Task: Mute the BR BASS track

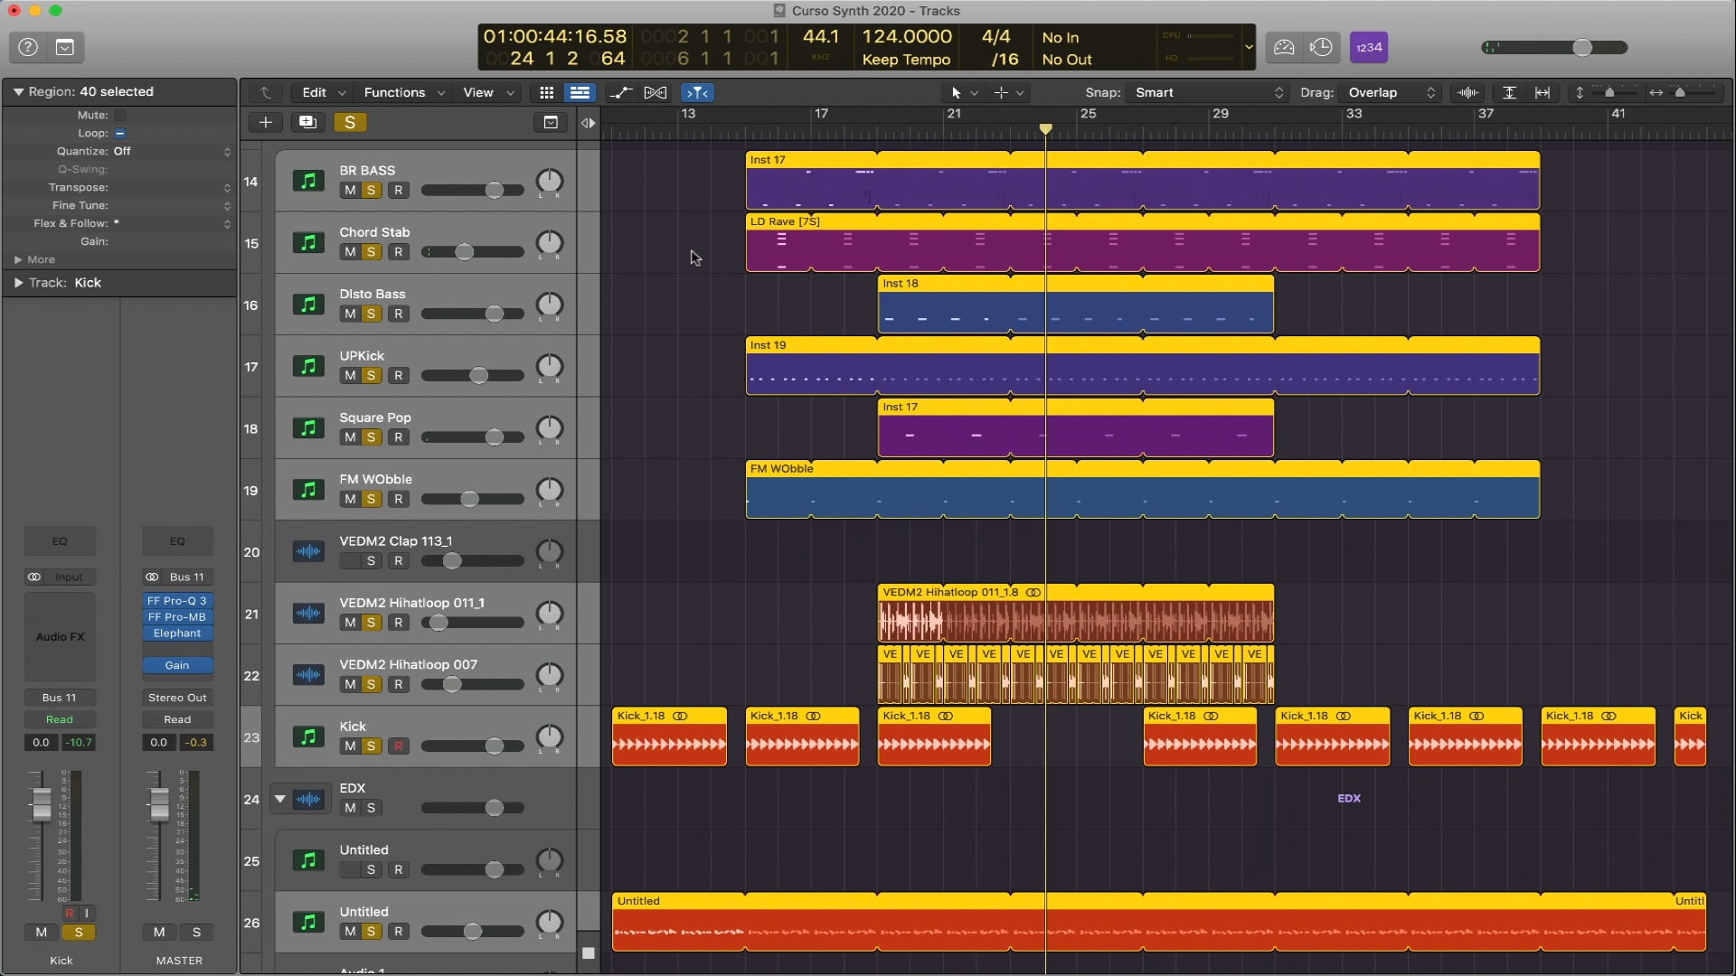Action: (350, 191)
